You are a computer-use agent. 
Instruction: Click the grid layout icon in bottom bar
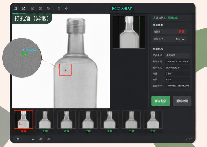41,139
